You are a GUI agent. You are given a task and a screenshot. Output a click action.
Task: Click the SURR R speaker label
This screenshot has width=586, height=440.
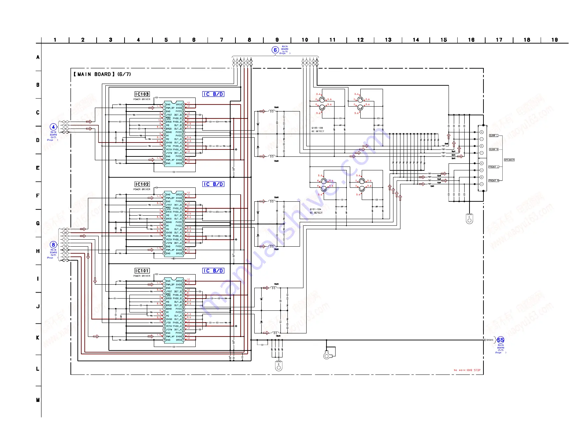pyautogui.click(x=494, y=149)
